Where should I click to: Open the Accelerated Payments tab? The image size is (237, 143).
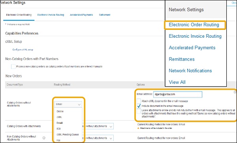pos(81,15)
